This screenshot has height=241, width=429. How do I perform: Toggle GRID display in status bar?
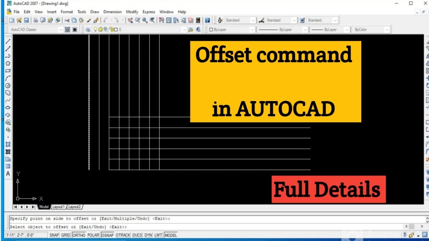pyautogui.click(x=66, y=235)
